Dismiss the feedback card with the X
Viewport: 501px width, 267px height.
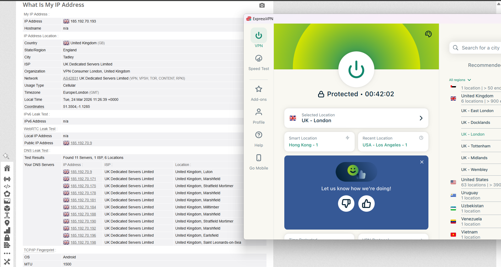click(422, 162)
